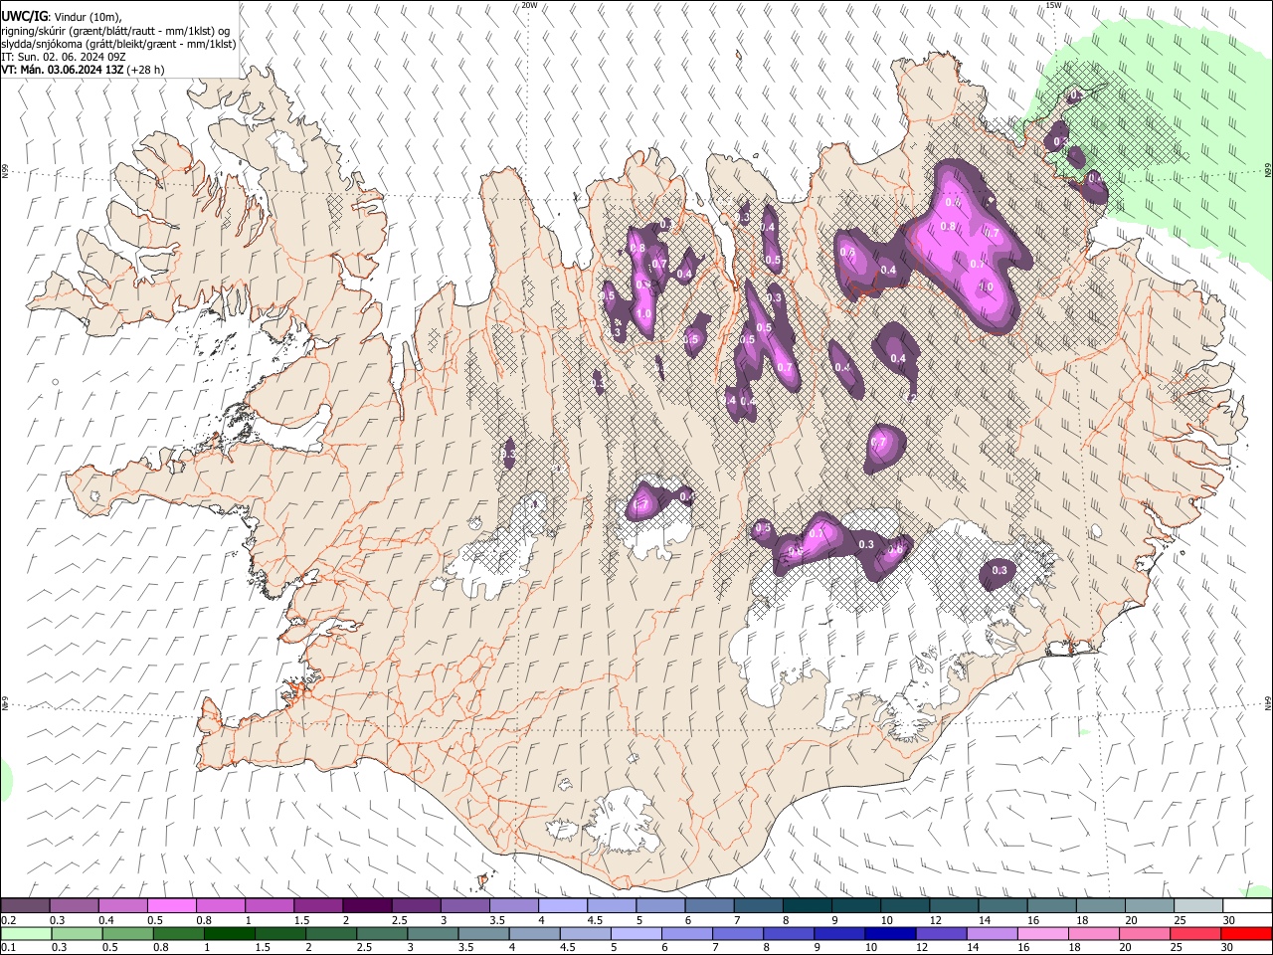Click the 0.3 value in the small westernmost purple blob
The width and height of the screenshot is (1273, 955).
click(508, 454)
